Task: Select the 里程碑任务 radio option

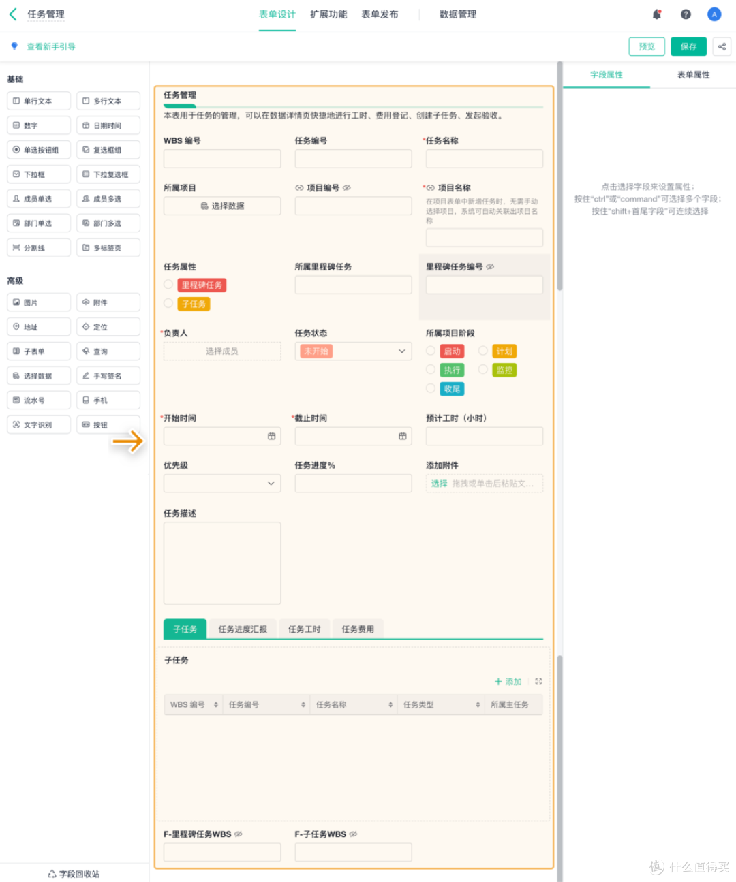Action: 168,285
